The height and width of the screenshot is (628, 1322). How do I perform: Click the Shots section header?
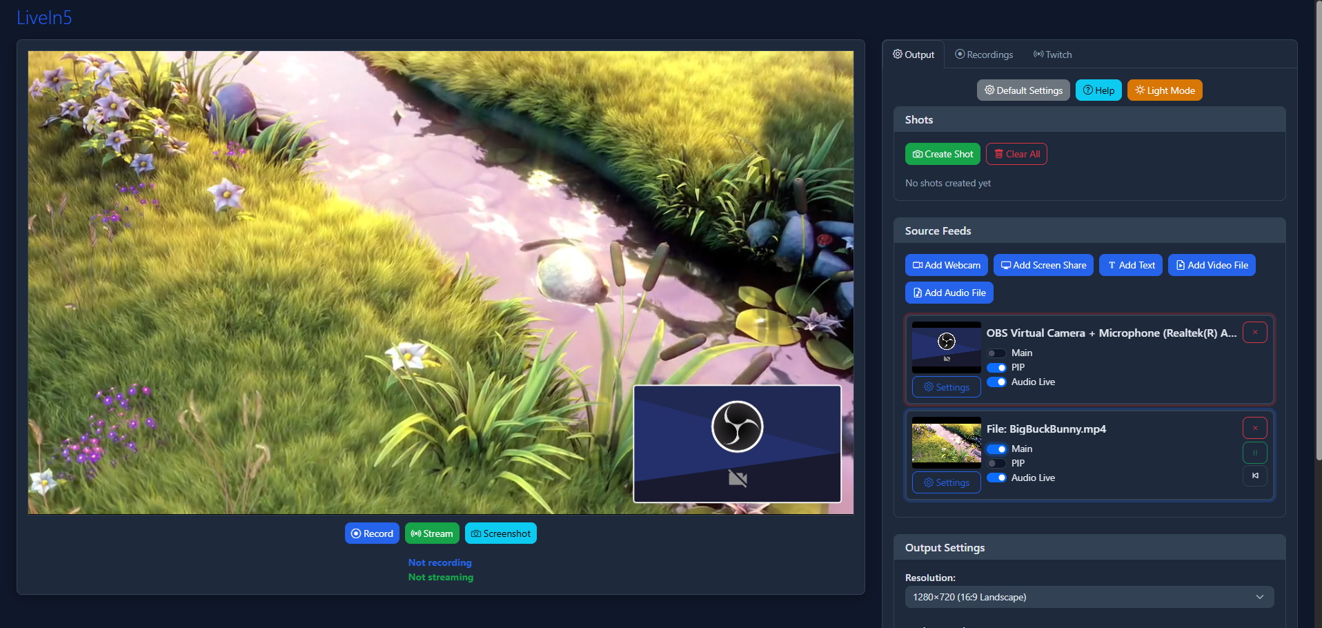point(1089,119)
